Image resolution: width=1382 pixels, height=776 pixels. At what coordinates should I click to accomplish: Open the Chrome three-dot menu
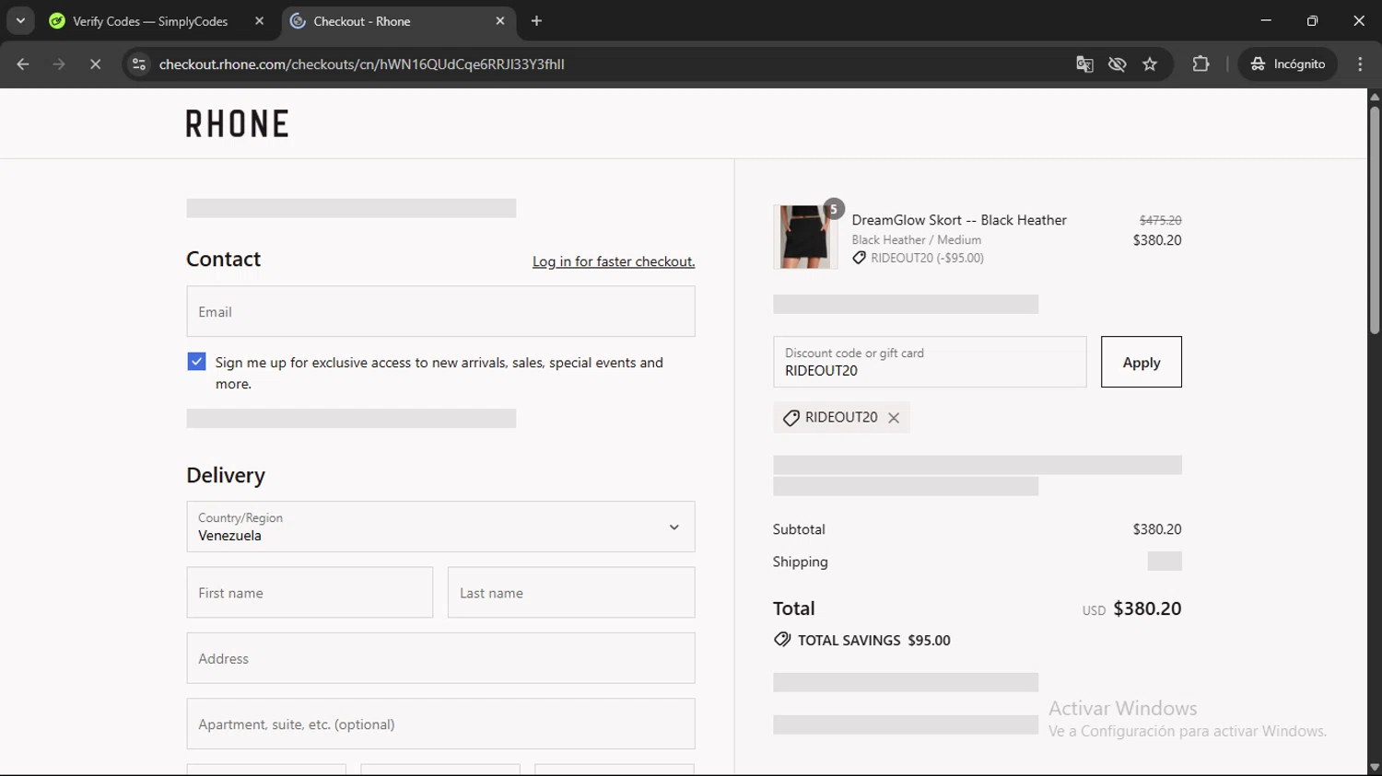click(x=1360, y=64)
